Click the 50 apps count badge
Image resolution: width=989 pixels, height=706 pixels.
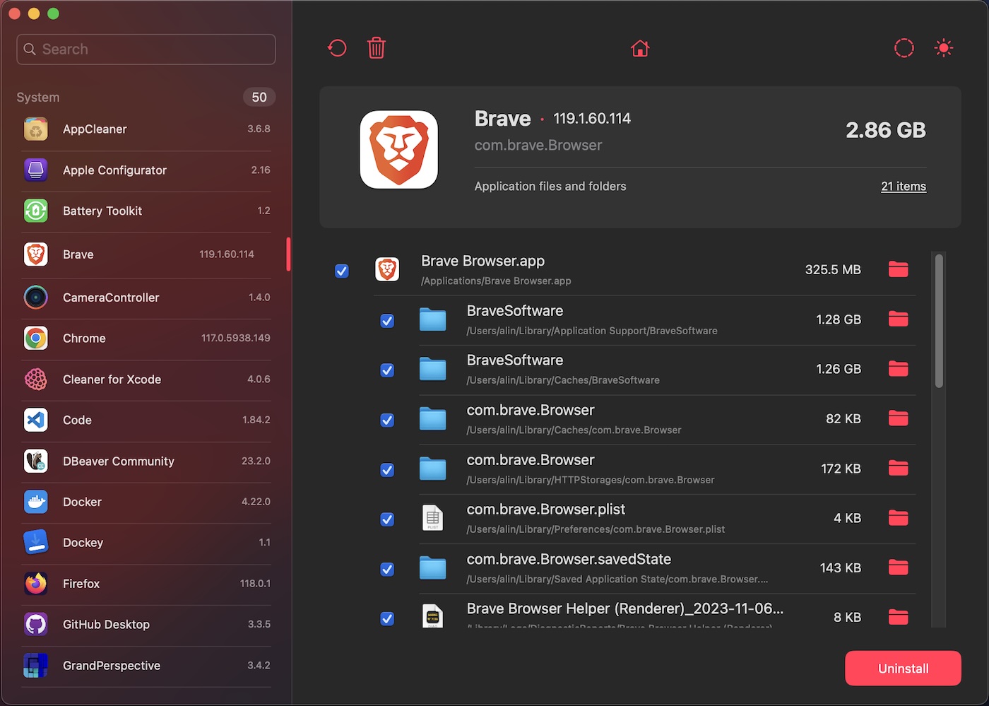259,98
